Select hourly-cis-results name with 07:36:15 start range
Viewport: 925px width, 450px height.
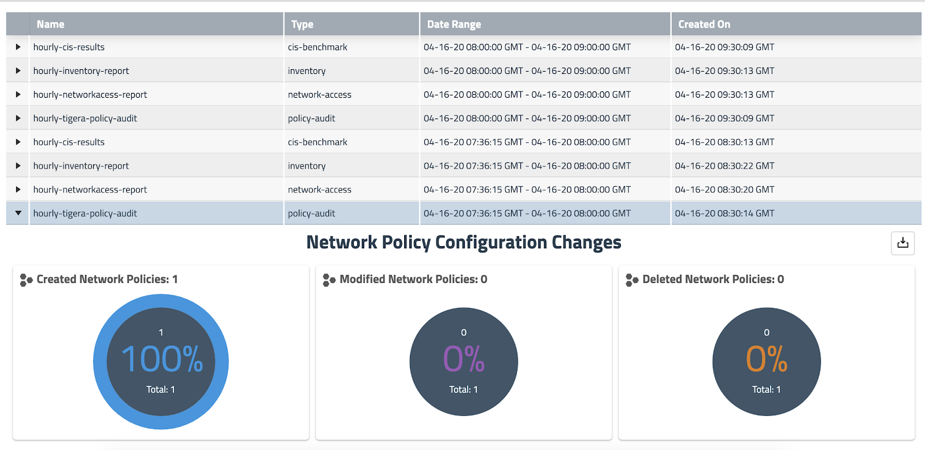point(69,142)
